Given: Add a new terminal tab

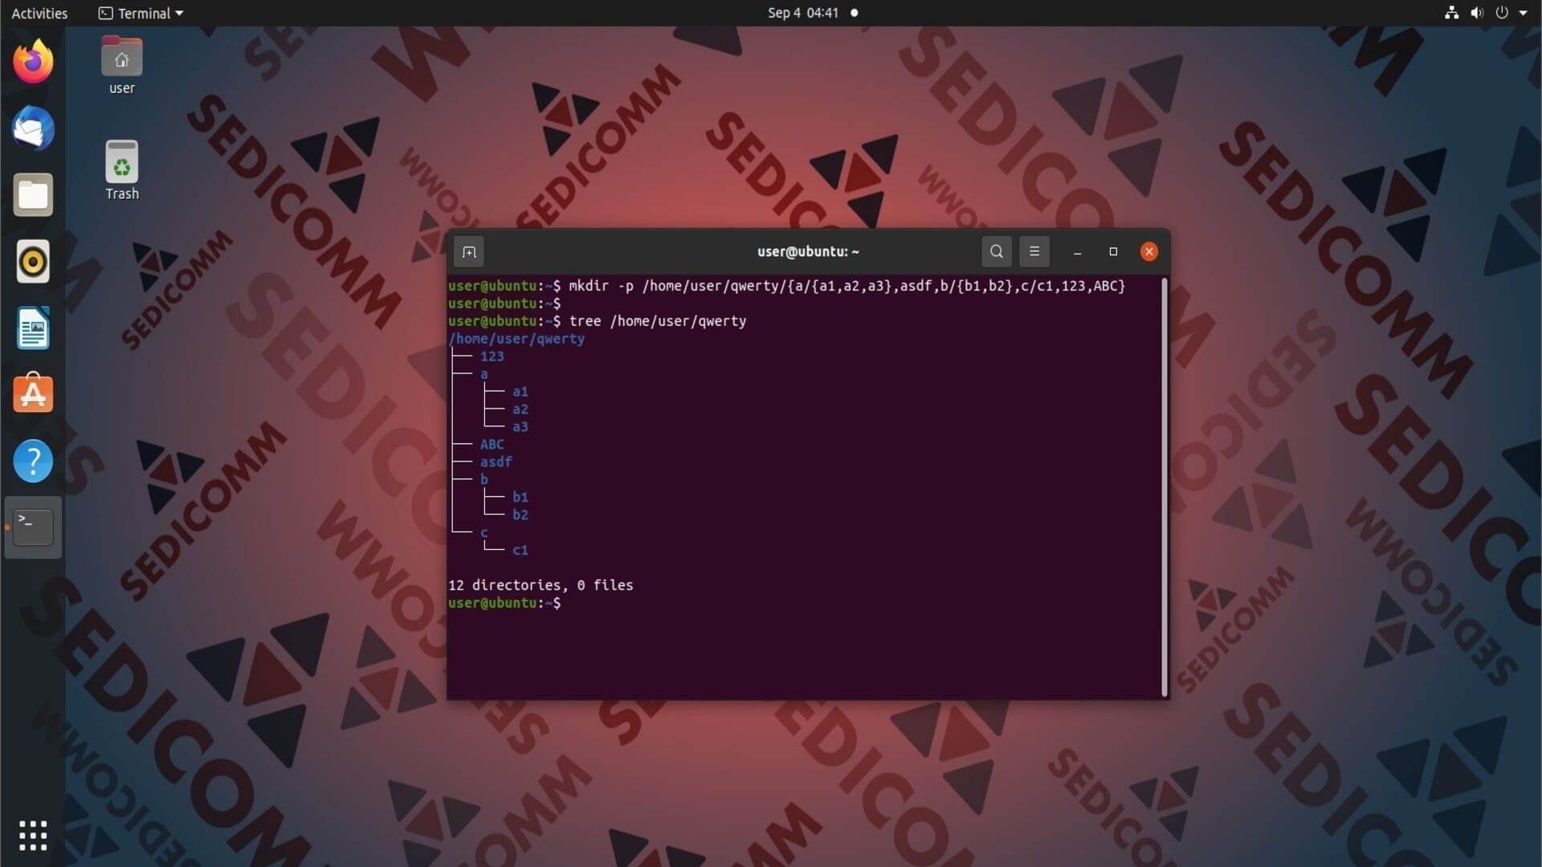Looking at the screenshot, I should point(469,252).
